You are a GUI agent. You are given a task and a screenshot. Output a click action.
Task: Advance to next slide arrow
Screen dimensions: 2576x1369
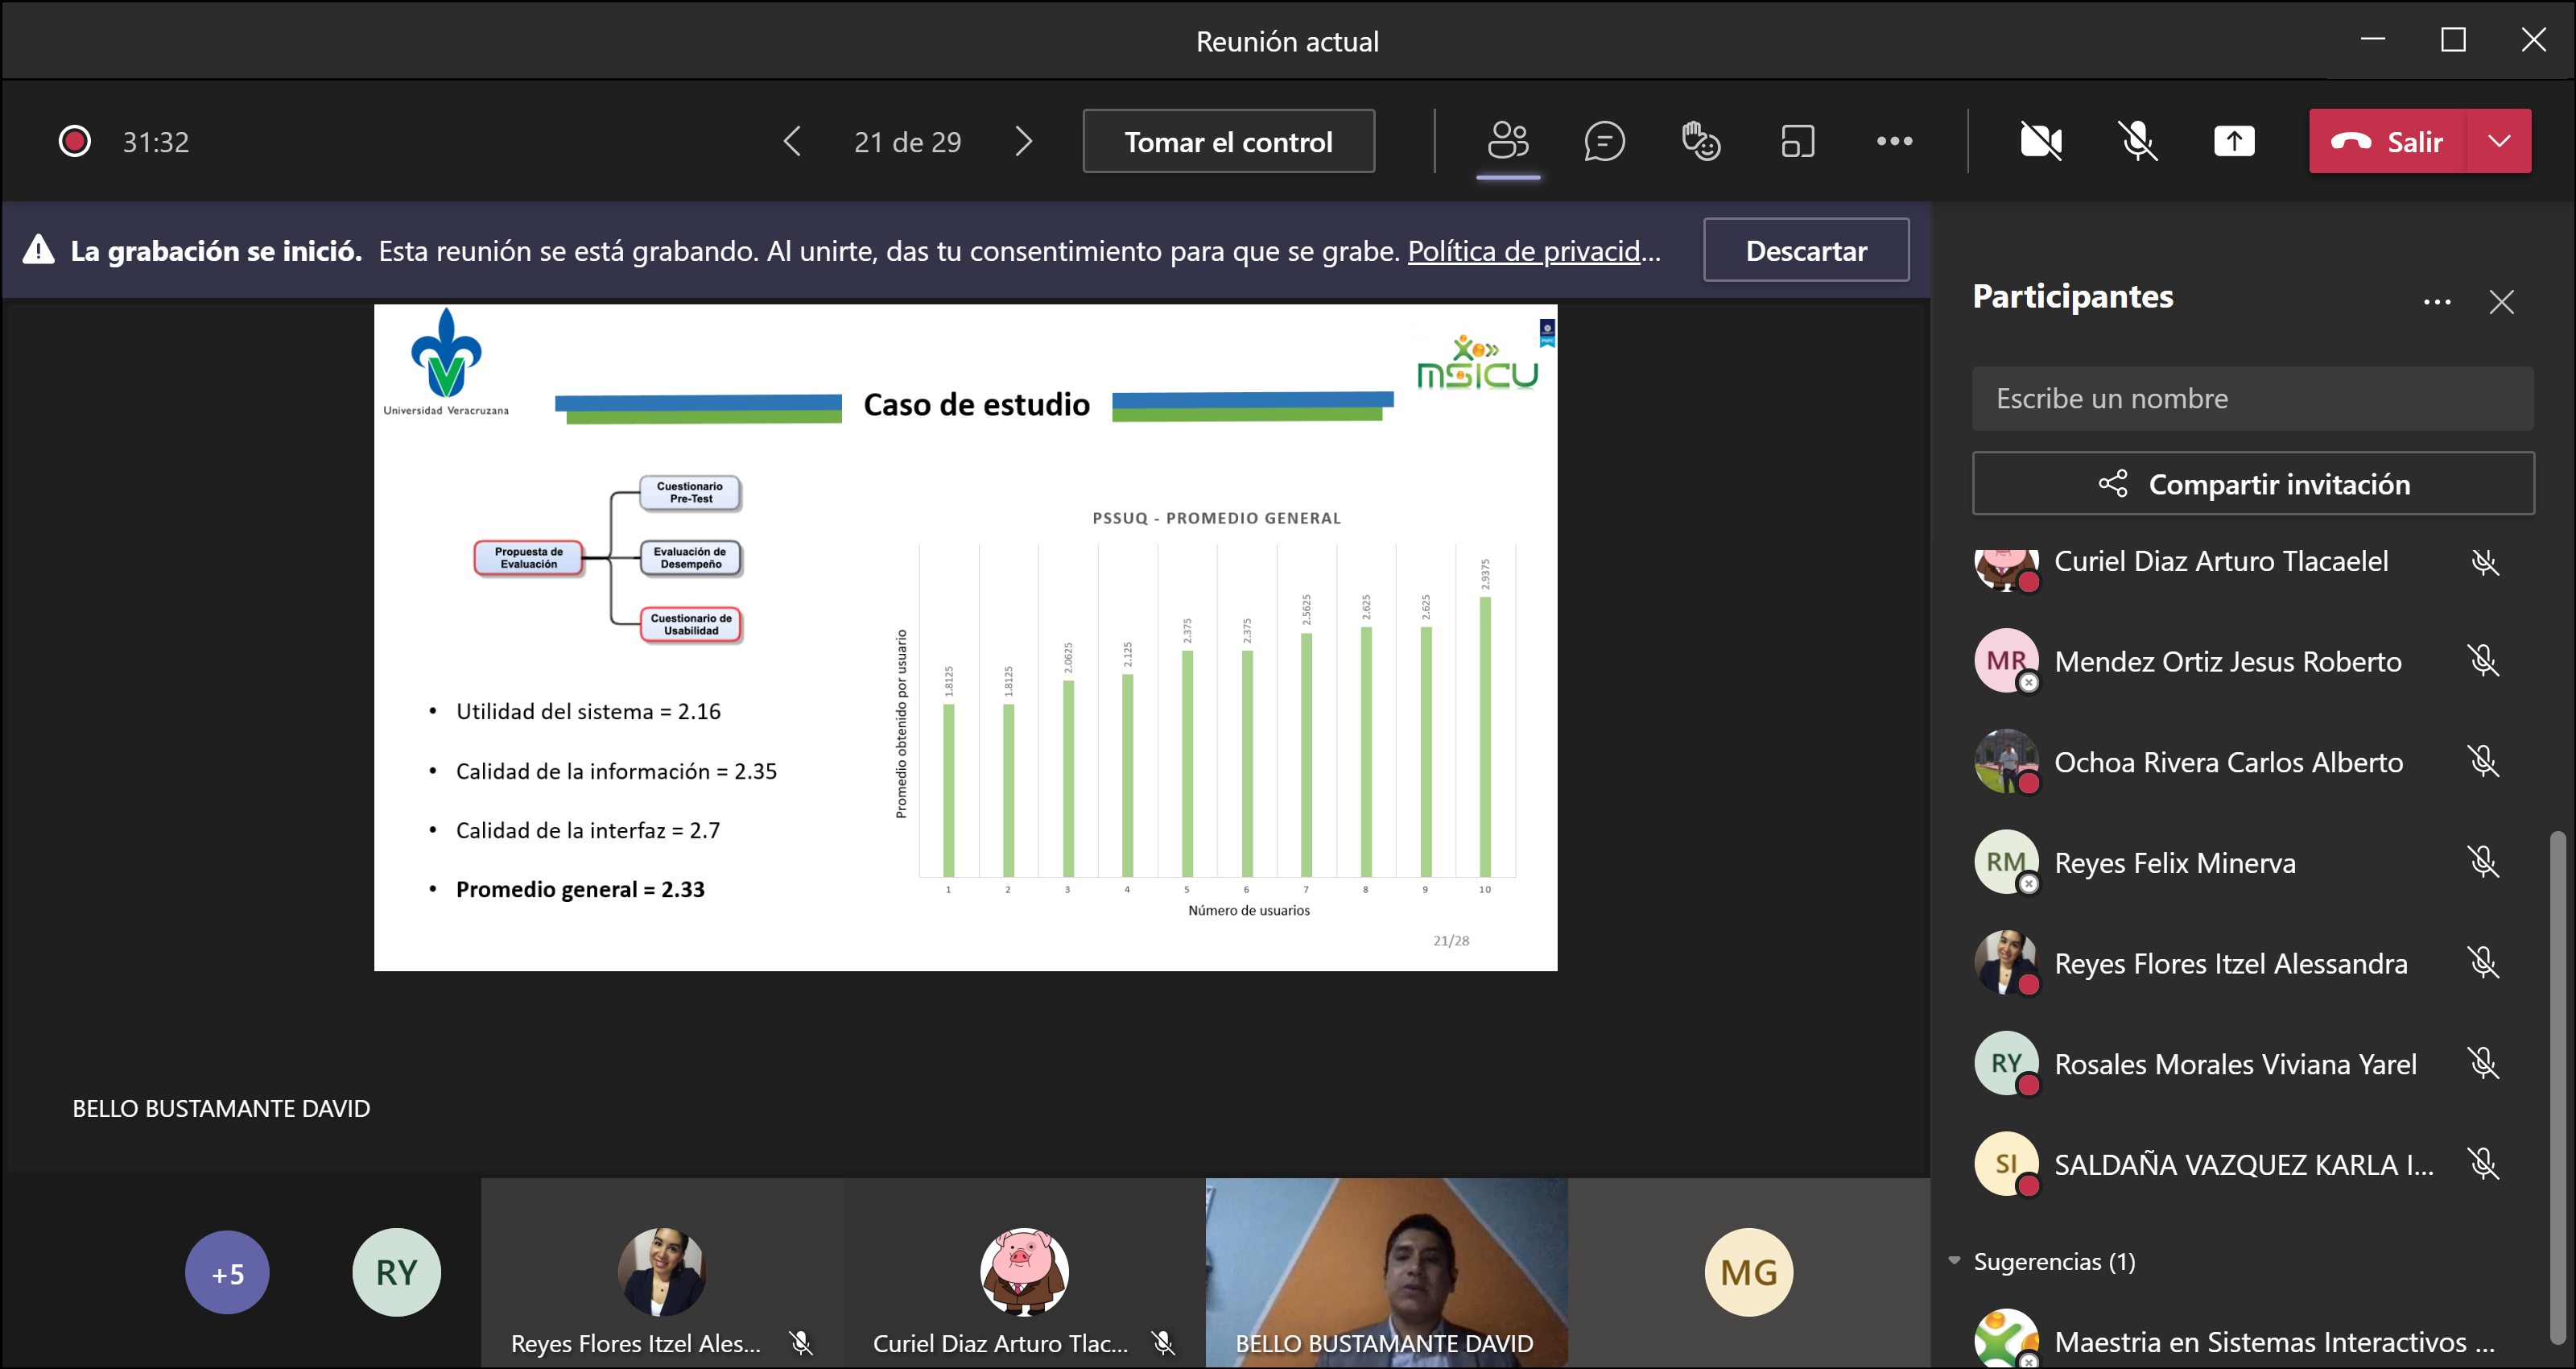tap(1023, 141)
